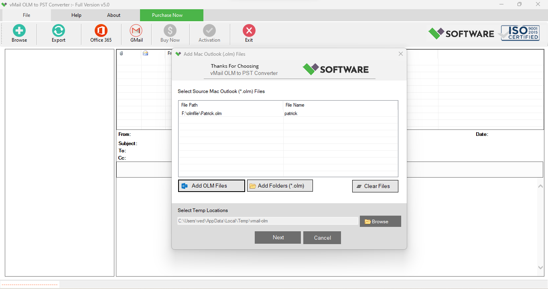Screen dimensions: 548x289
Task: Click the File Path column header
Action: point(231,105)
